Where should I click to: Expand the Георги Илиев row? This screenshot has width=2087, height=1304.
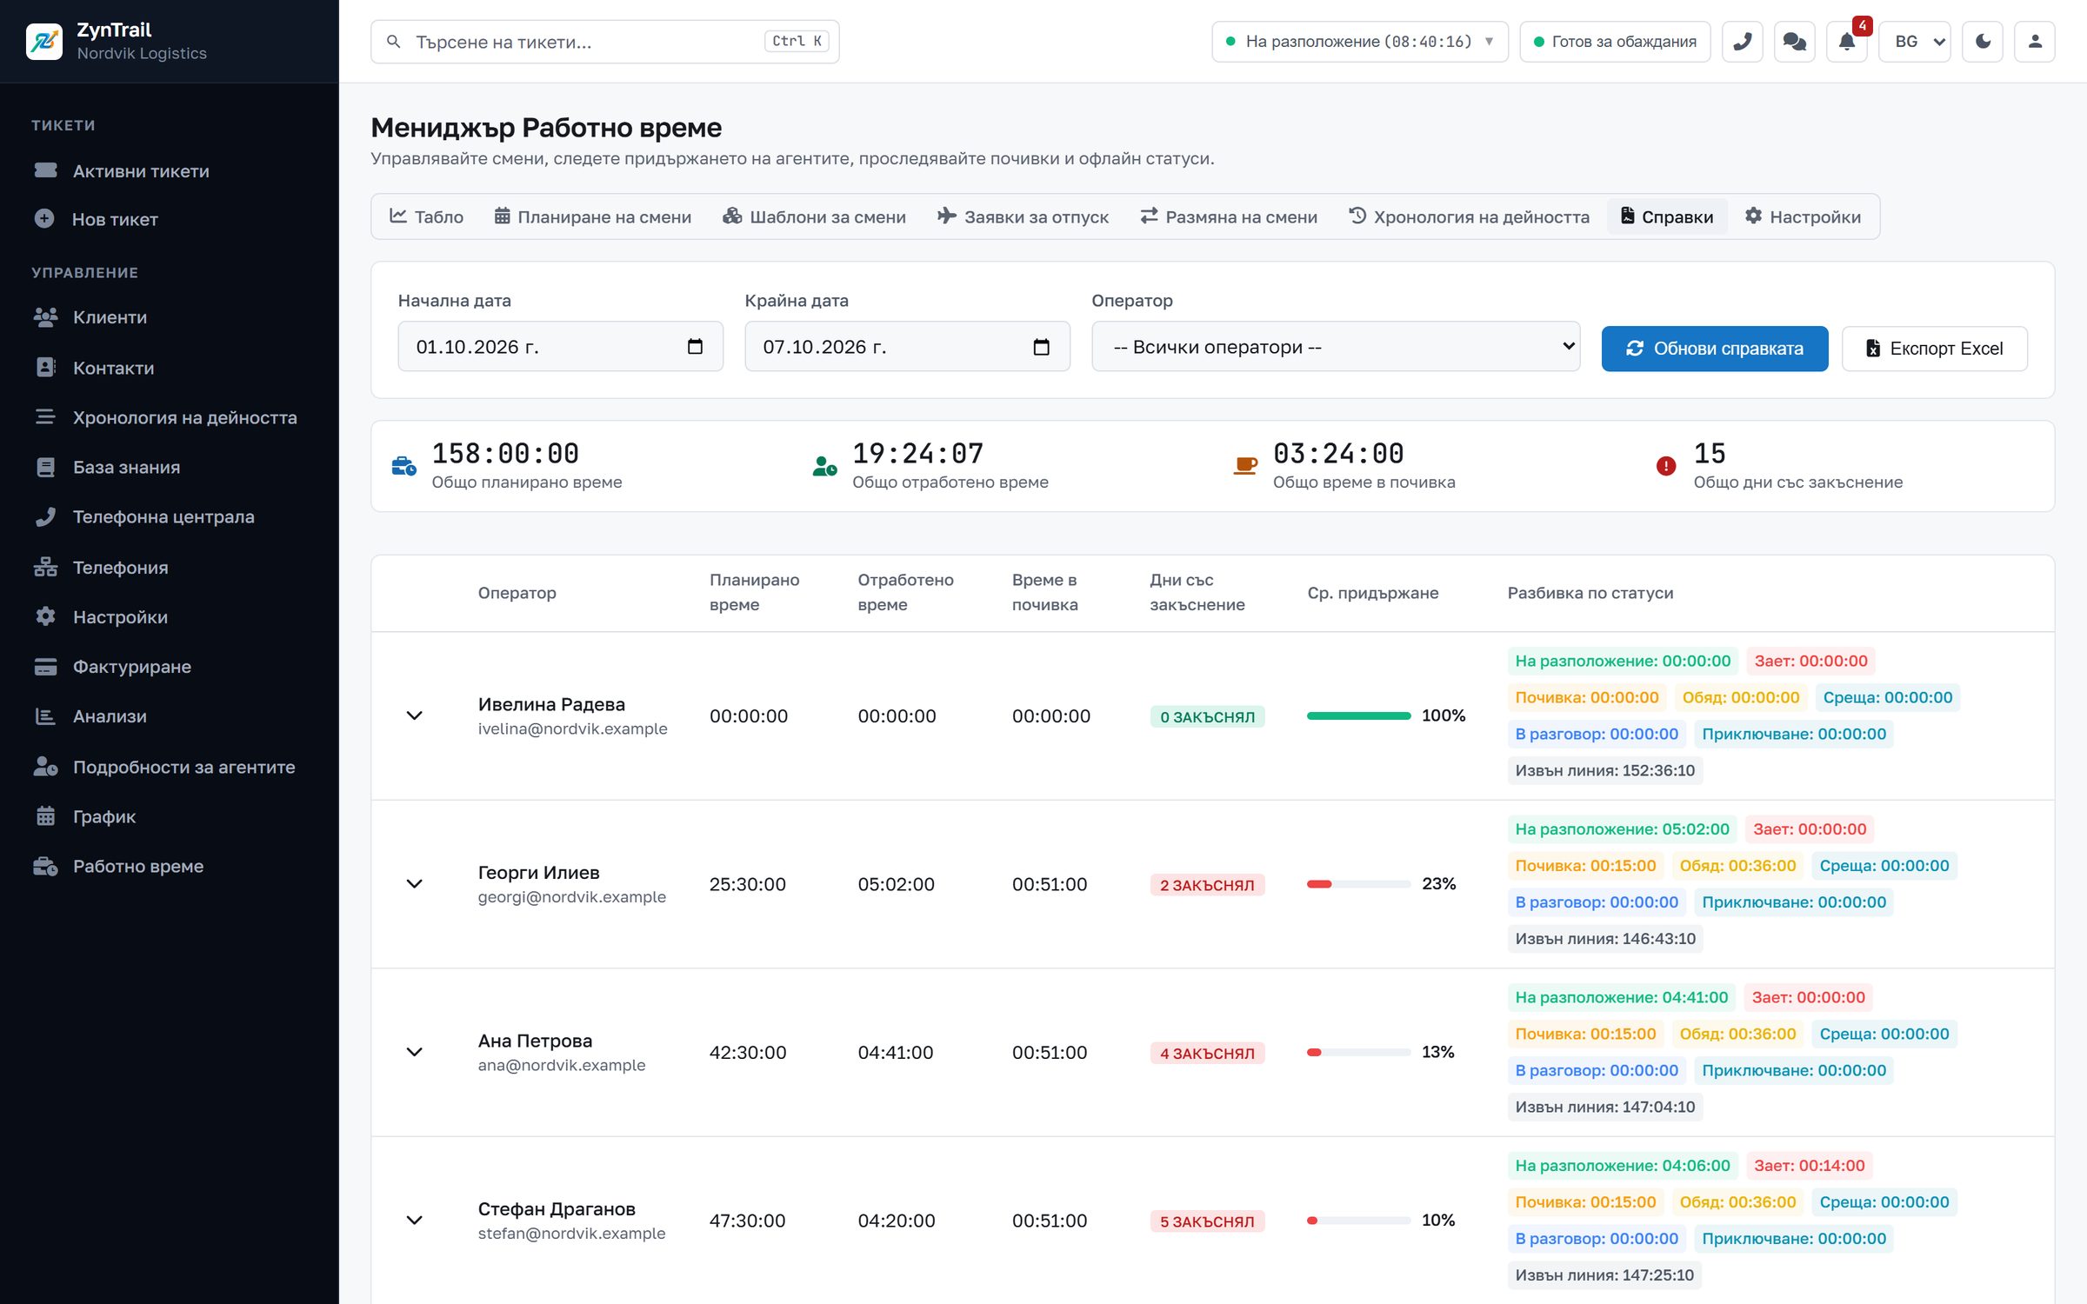tap(415, 884)
